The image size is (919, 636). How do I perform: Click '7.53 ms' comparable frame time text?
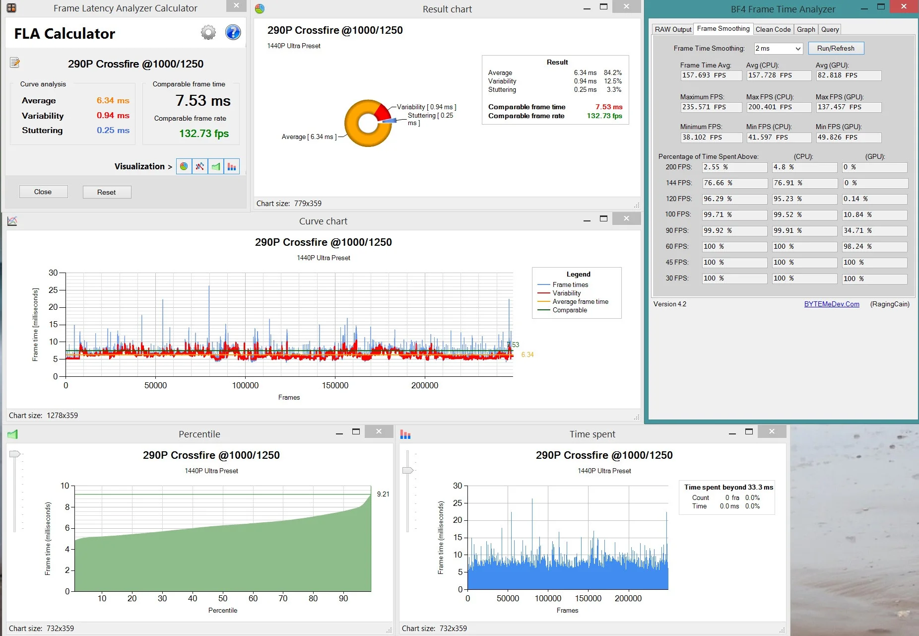pos(203,101)
